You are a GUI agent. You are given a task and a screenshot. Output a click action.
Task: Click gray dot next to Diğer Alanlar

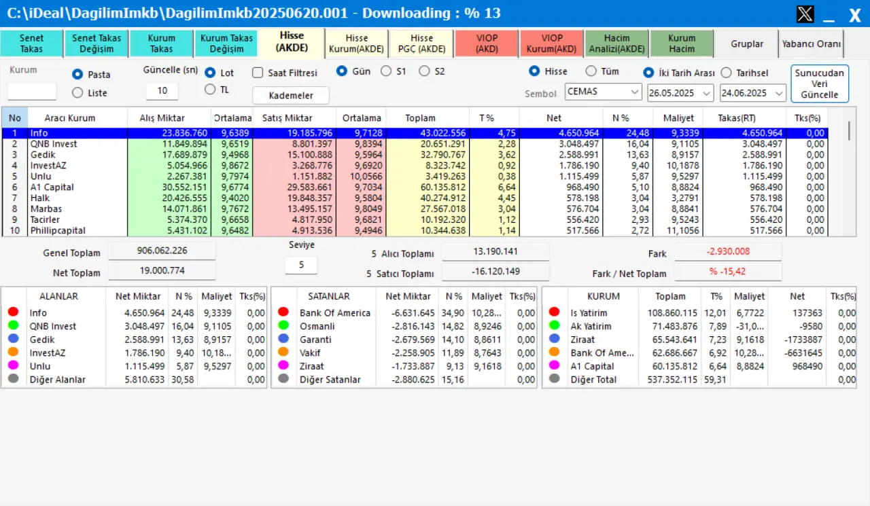click(x=12, y=379)
